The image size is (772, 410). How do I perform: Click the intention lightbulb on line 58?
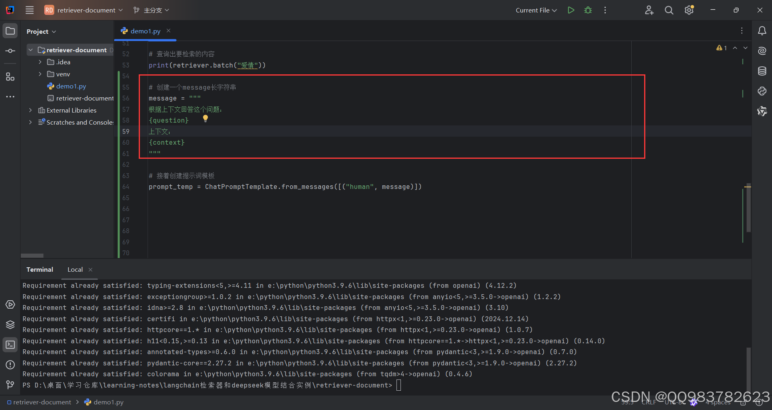pyautogui.click(x=205, y=119)
